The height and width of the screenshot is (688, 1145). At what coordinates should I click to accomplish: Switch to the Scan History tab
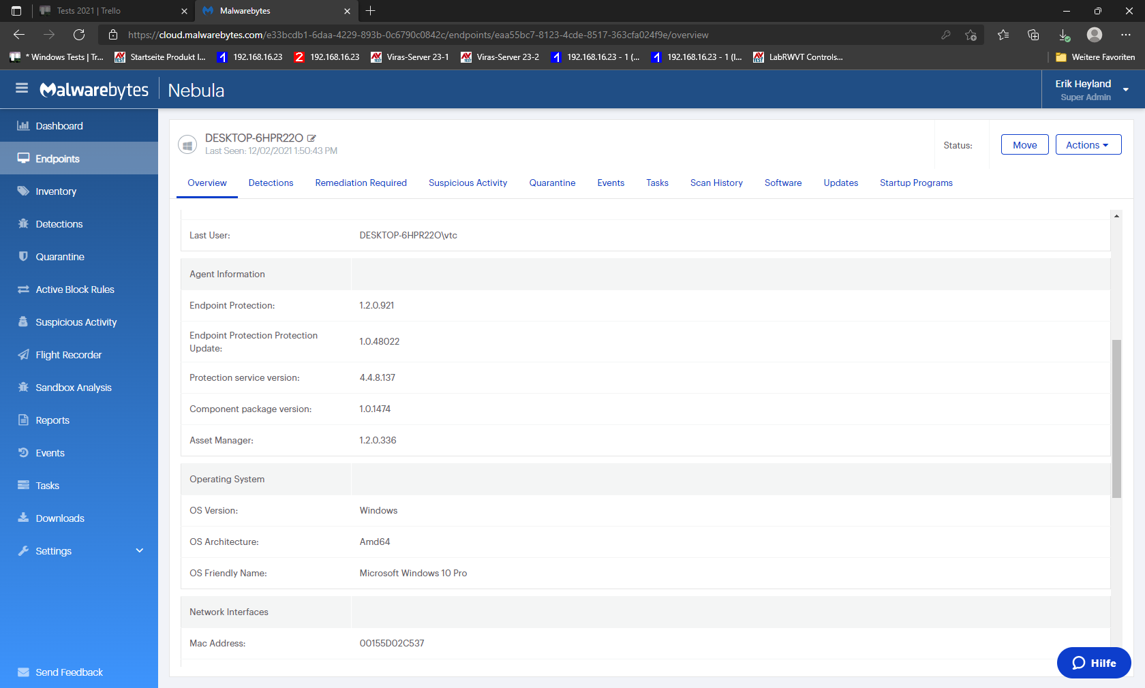coord(716,183)
